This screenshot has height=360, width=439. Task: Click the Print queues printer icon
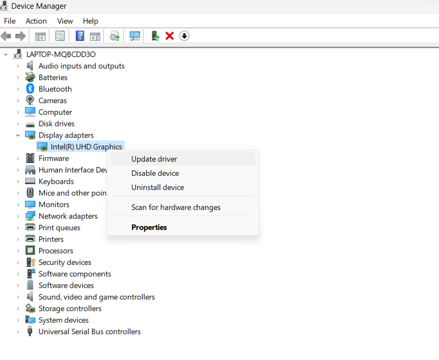(x=30, y=227)
